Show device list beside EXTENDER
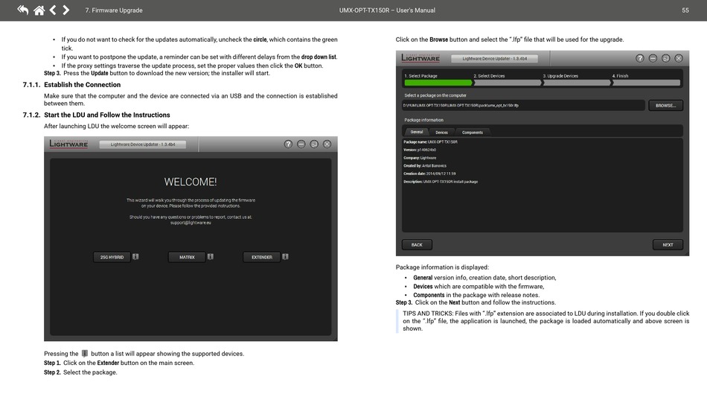The width and height of the screenshot is (707, 397). click(285, 257)
